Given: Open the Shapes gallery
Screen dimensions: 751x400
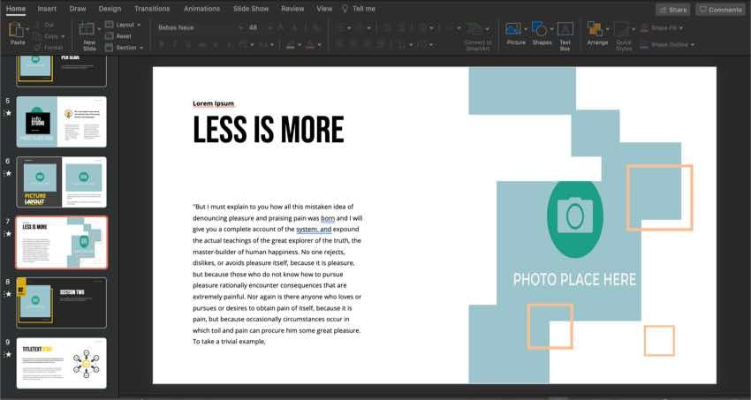Looking at the screenshot, I should tap(541, 29).
